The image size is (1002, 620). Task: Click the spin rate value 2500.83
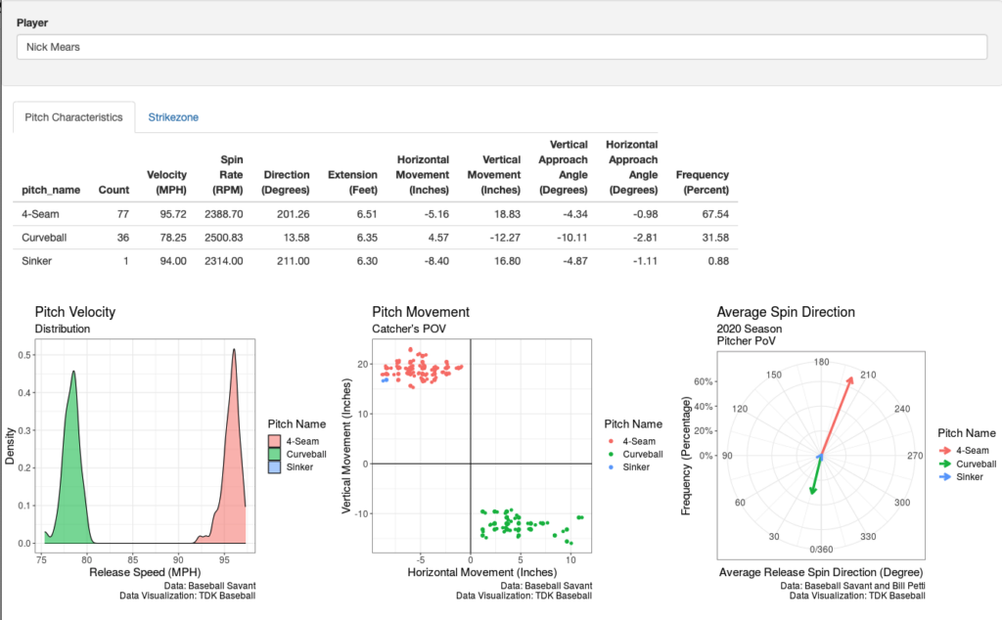(x=224, y=238)
